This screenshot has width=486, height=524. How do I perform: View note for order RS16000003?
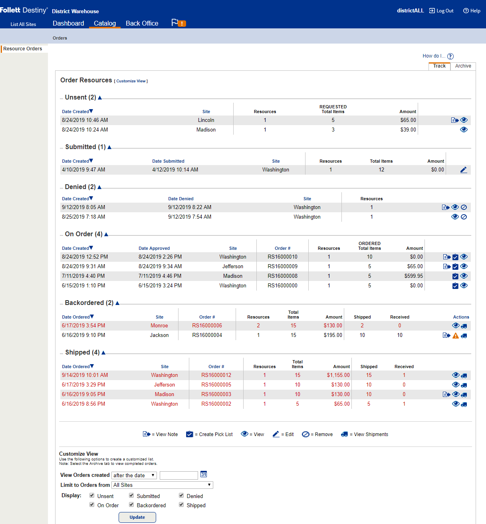[x=446, y=394]
